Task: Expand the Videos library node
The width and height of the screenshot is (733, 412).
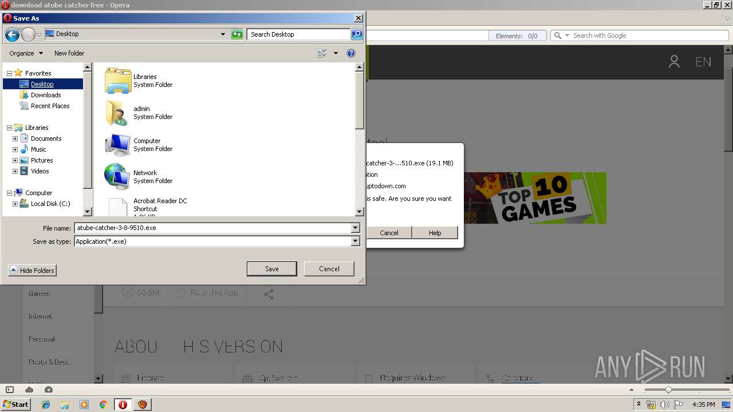Action: click(x=15, y=171)
